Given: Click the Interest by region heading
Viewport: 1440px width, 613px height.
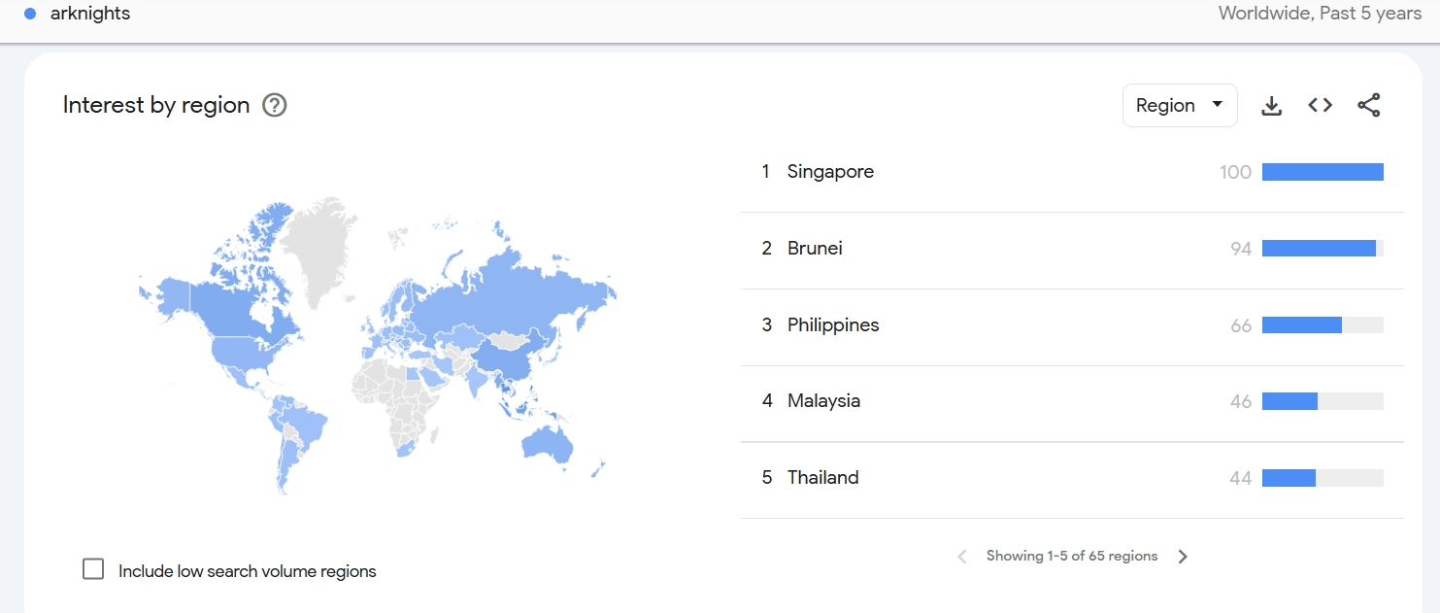Looking at the screenshot, I should pyautogui.click(x=156, y=105).
